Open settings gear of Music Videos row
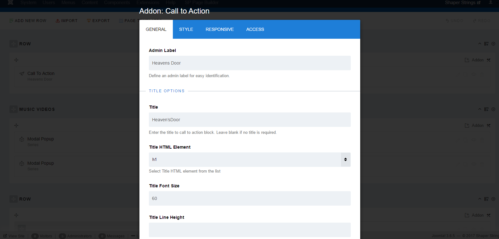Viewport: 499px width, 239px height. [x=493, y=109]
